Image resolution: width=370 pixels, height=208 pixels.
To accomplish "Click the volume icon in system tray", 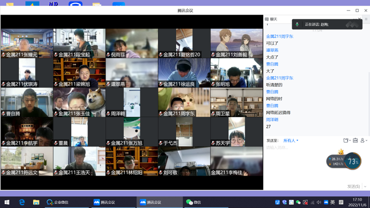I will [319, 202].
